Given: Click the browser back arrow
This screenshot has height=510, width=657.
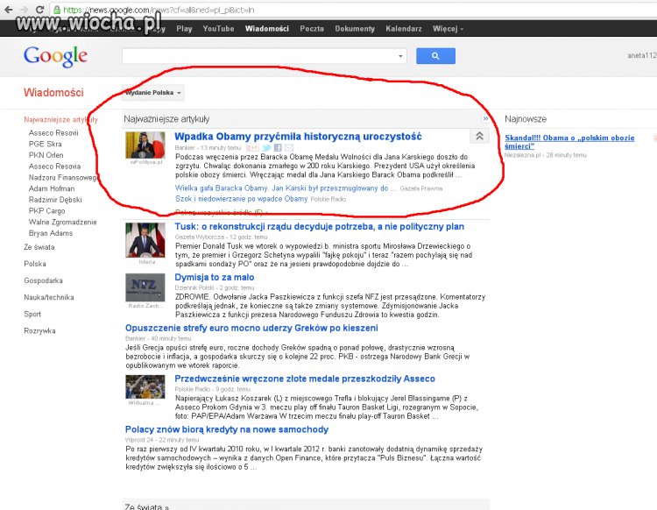Looking at the screenshot, I should click(9, 10).
